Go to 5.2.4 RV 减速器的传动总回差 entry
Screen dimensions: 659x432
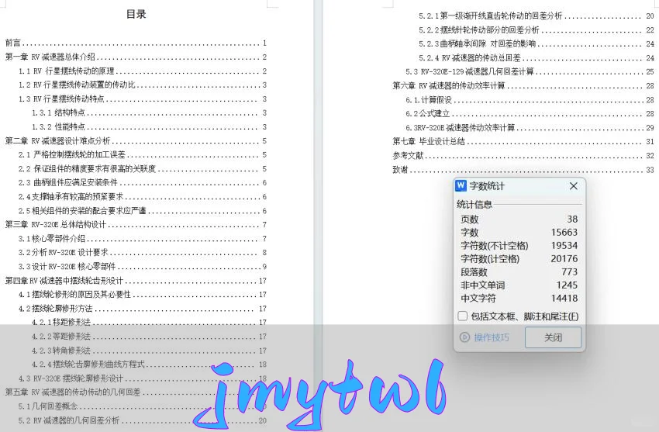click(x=537, y=57)
